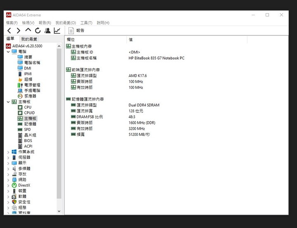Expand the 顯示 tree node
297x228 pixels.
point(8,163)
